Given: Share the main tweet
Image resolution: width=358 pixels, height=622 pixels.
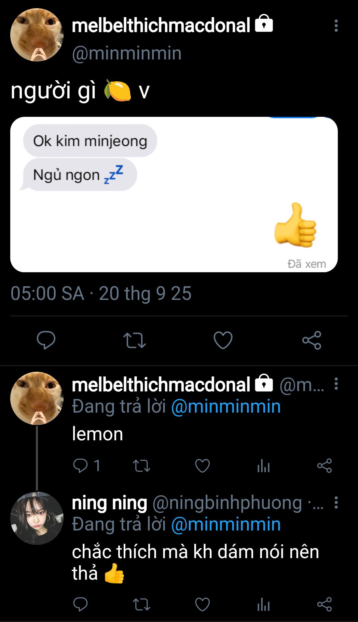Looking at the screenshot, I should [x=312, y=340].
